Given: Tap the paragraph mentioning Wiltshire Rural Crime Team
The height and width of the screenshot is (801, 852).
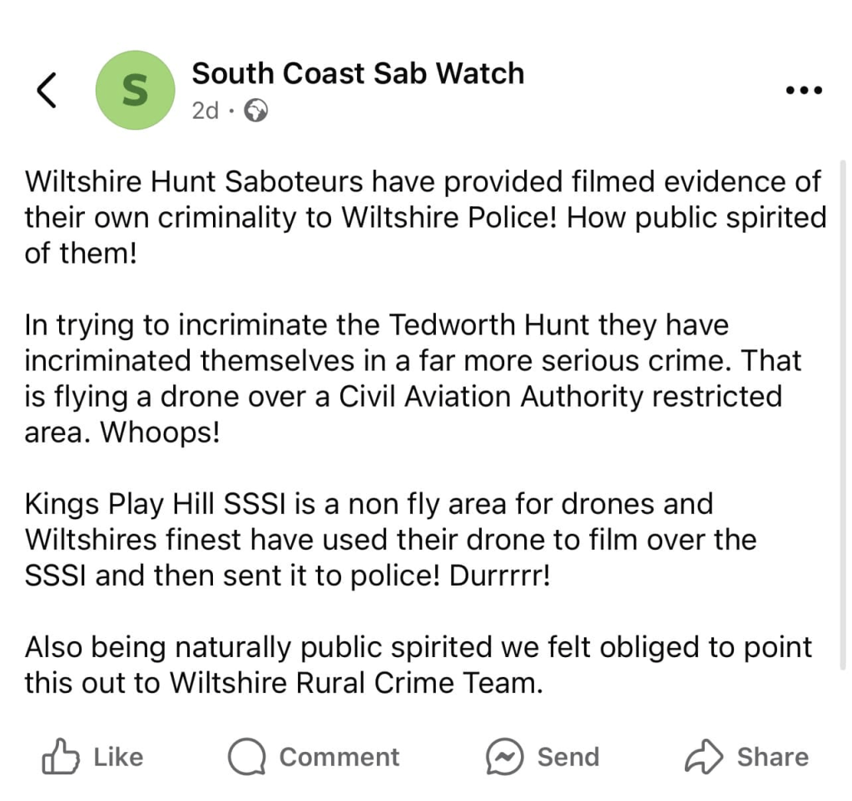Looking at the screenshot, I should coord(416,665).
